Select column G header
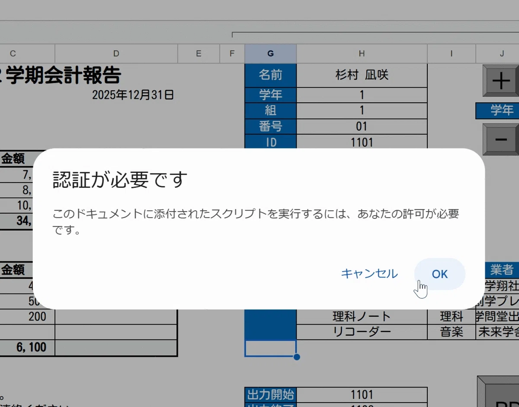 [271, 54]
